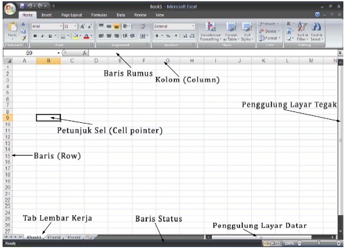Click the zoom slider on status bar
The height and width of the screenshot is (249, 344).
pos(318,243)
